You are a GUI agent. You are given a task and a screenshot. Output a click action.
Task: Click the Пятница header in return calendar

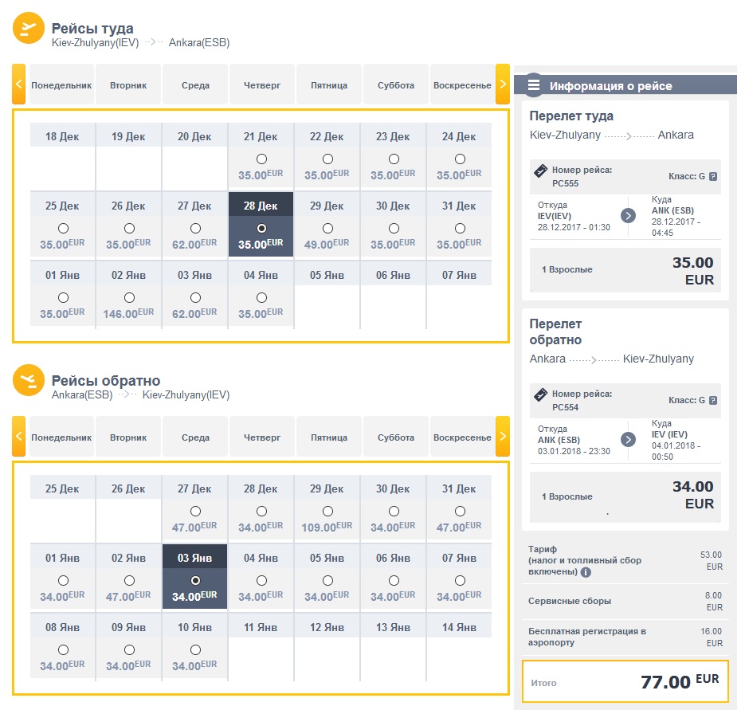(x=329, y=437)
